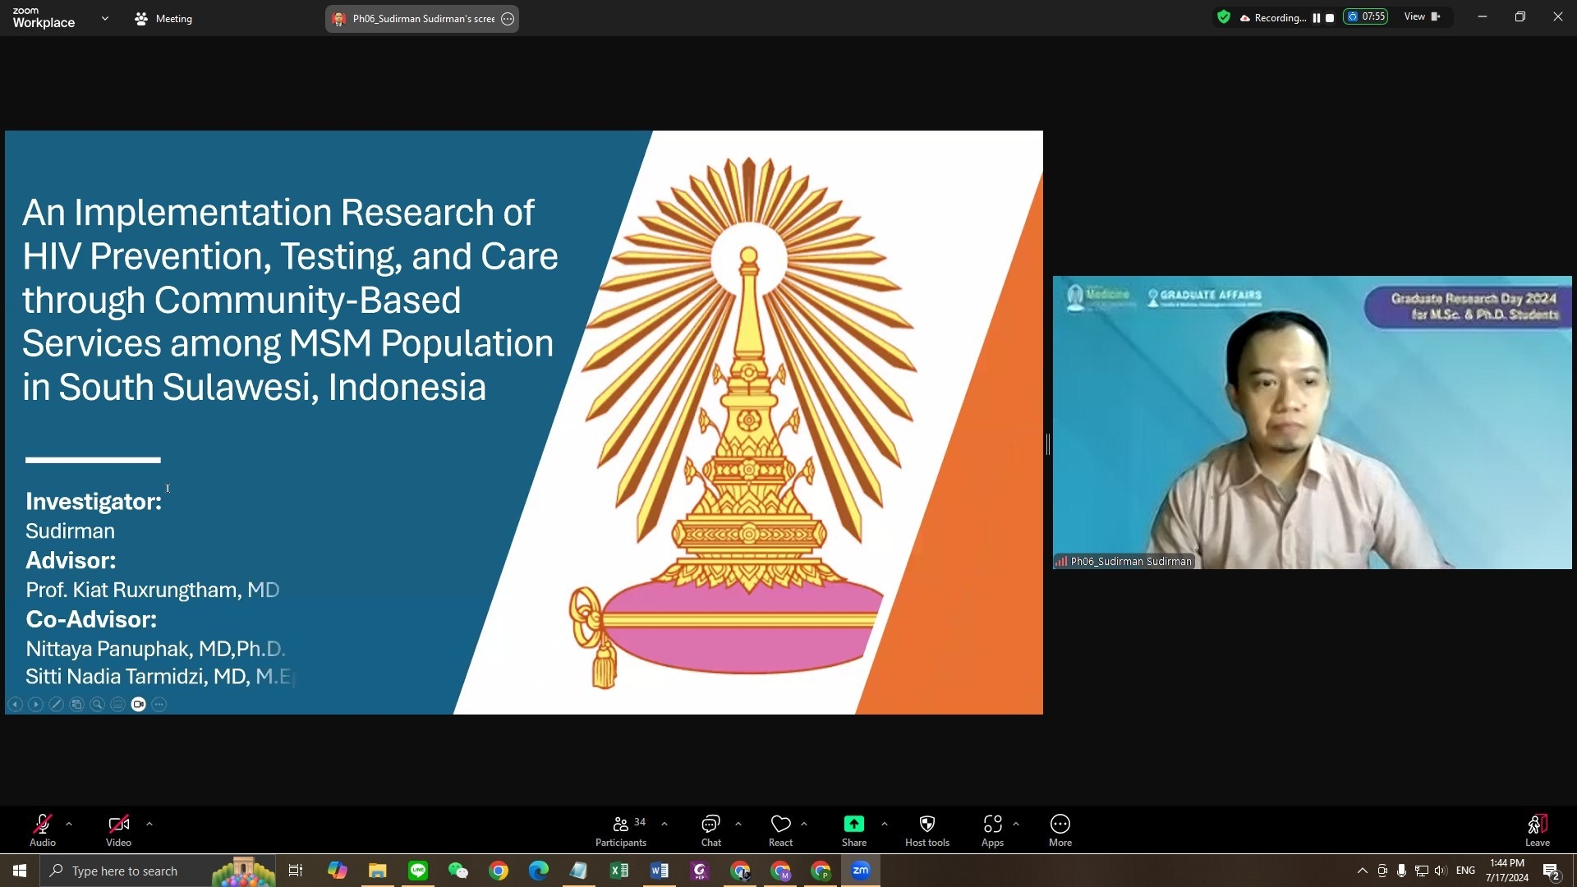Expand audio options arrow
The width and height of the screenshot is (1577, 887).
69,823
